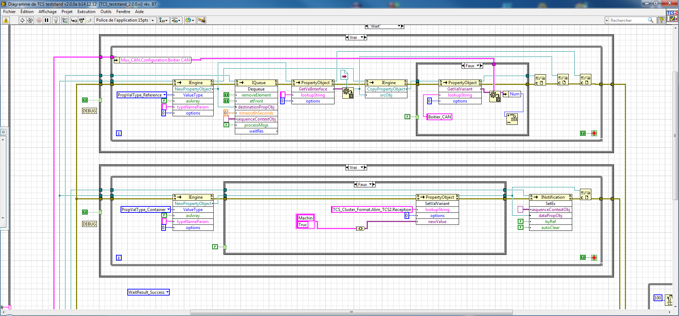
Task: Open the Align Objects dropdown
Action: point(163,20)
